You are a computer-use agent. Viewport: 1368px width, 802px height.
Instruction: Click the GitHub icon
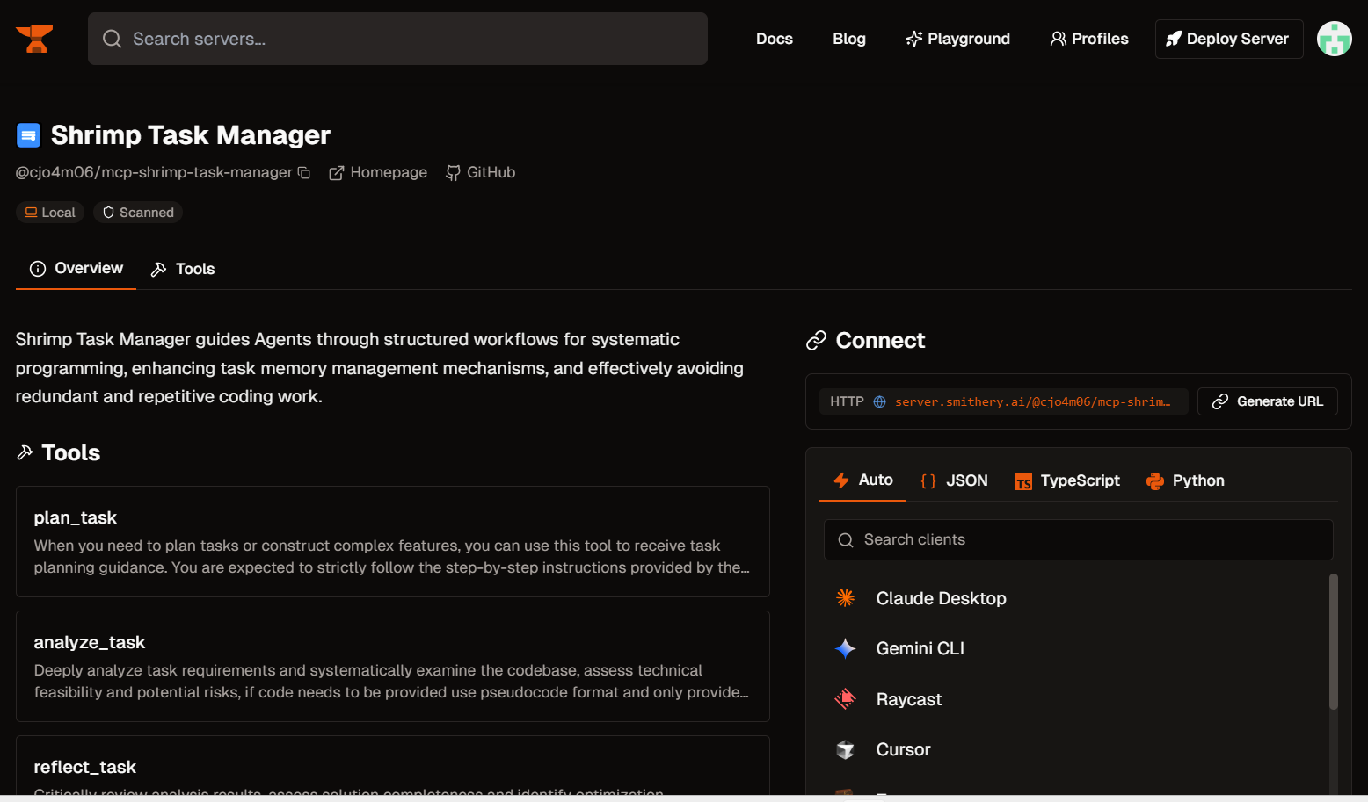pos(453,173)
